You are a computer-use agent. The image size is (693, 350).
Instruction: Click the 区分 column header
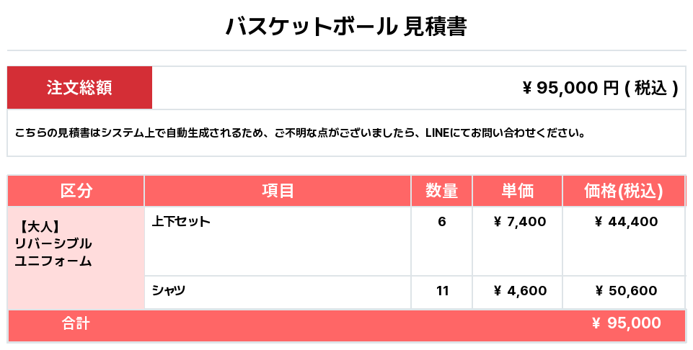click(76, 191)
